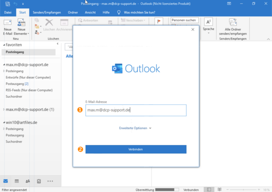Open the Hilfe tab
272x192 pixels.
coord(106,13)
